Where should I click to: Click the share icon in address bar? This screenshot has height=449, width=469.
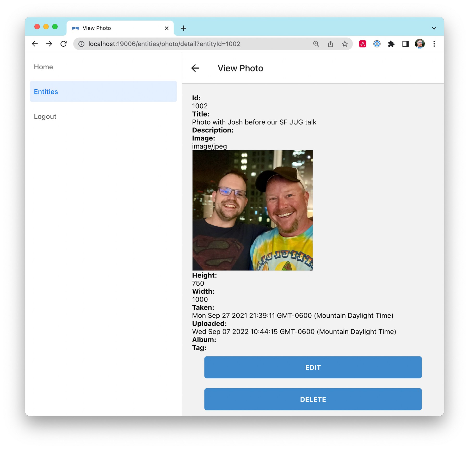pos(330,44)
